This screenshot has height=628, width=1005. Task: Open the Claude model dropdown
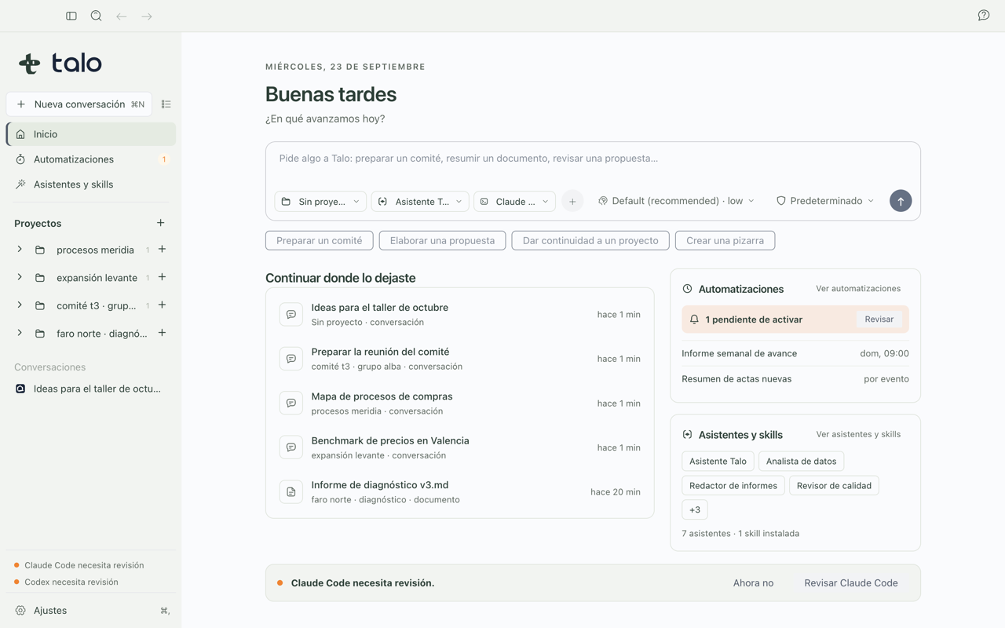514,202
